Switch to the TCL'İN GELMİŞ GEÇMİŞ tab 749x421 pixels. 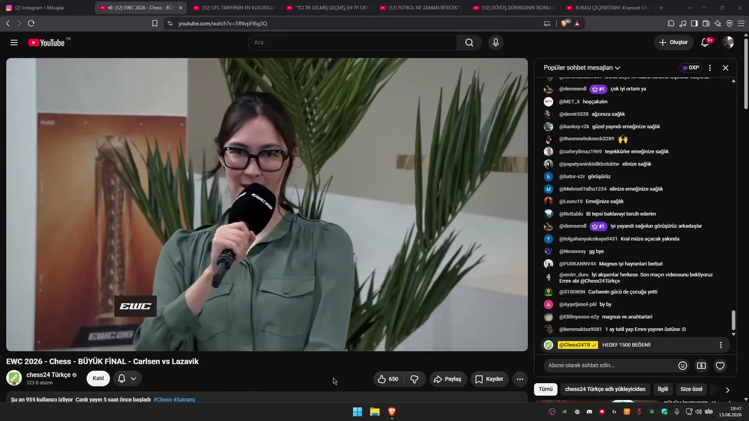click(327, 8)
